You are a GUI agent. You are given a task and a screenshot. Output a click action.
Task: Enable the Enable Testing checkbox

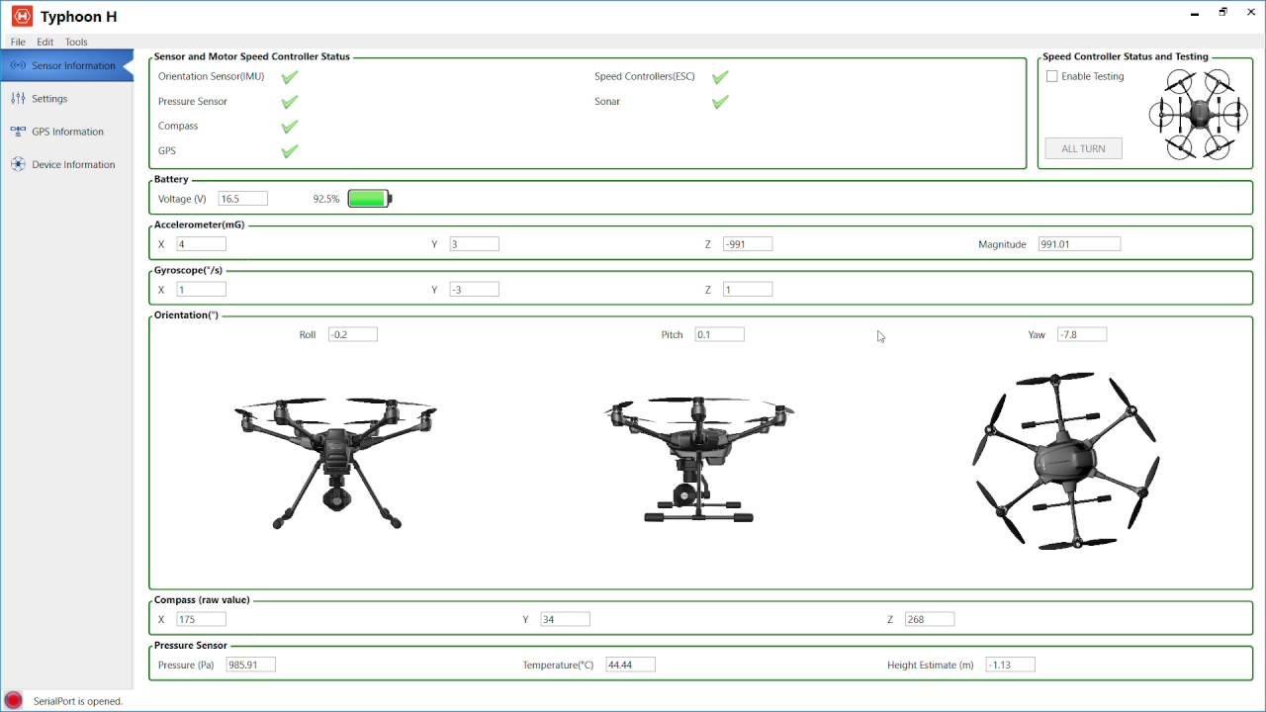pyautogui.click(x=1052, y=76)
